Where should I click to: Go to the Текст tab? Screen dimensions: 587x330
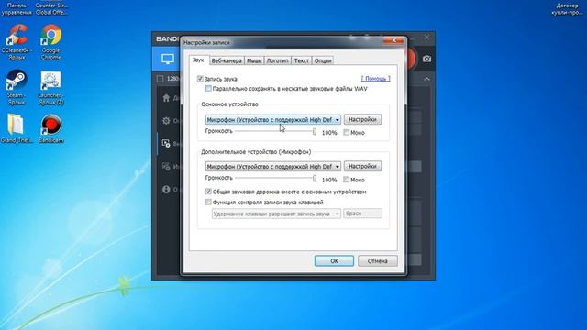tap(302, 60)
